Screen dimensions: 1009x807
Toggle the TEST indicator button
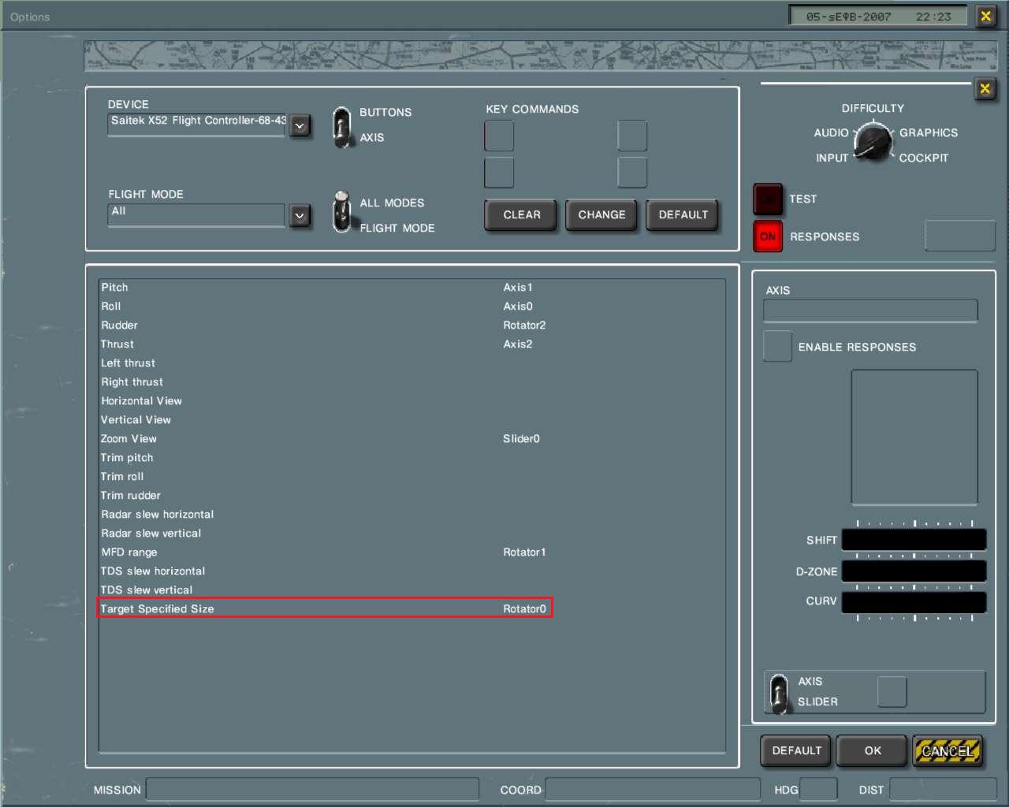(767, 199)
